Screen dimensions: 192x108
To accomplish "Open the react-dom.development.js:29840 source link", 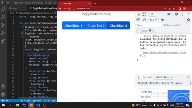I will tap(165, 36).
